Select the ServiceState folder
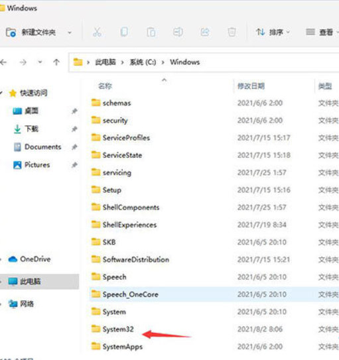 [122, 155]
